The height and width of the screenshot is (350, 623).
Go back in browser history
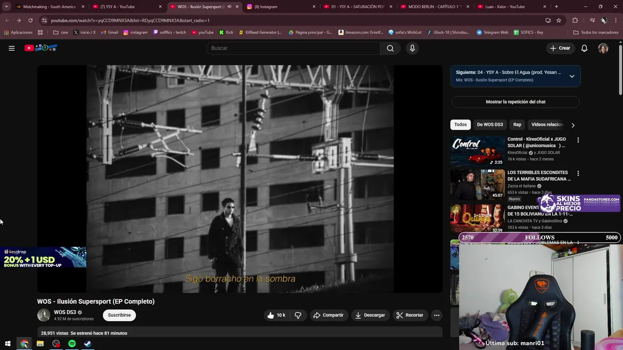click(7, 20)
